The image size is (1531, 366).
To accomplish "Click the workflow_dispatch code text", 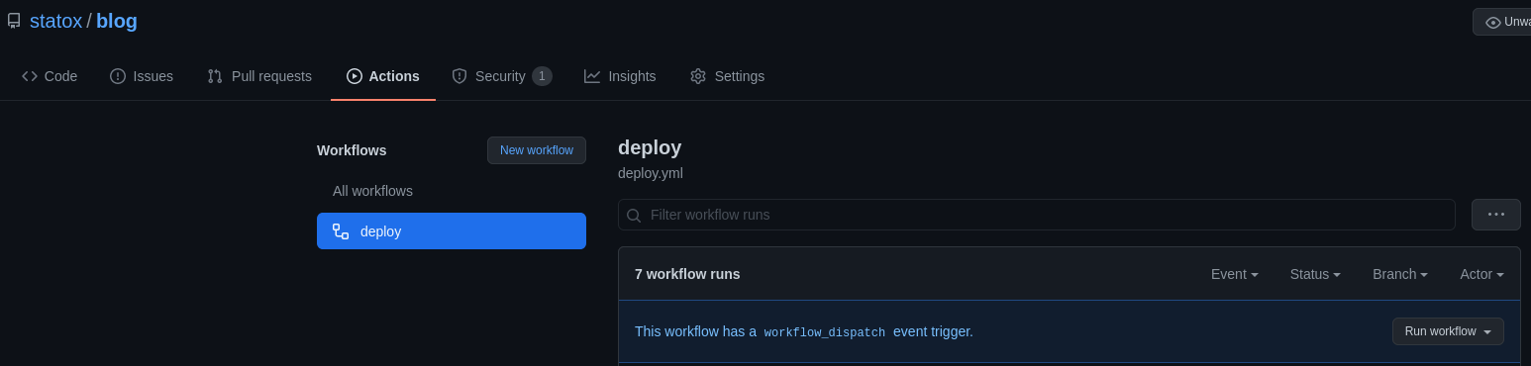I will [x=825, y=332].
